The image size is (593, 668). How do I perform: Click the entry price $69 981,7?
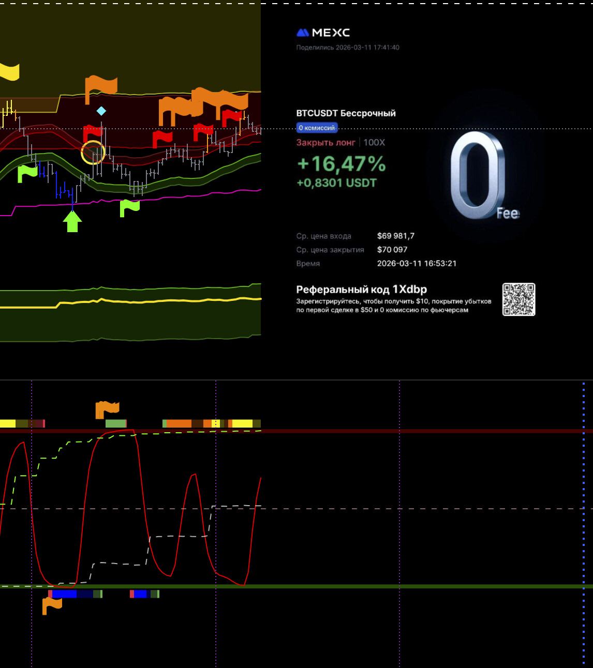(395, 236)
